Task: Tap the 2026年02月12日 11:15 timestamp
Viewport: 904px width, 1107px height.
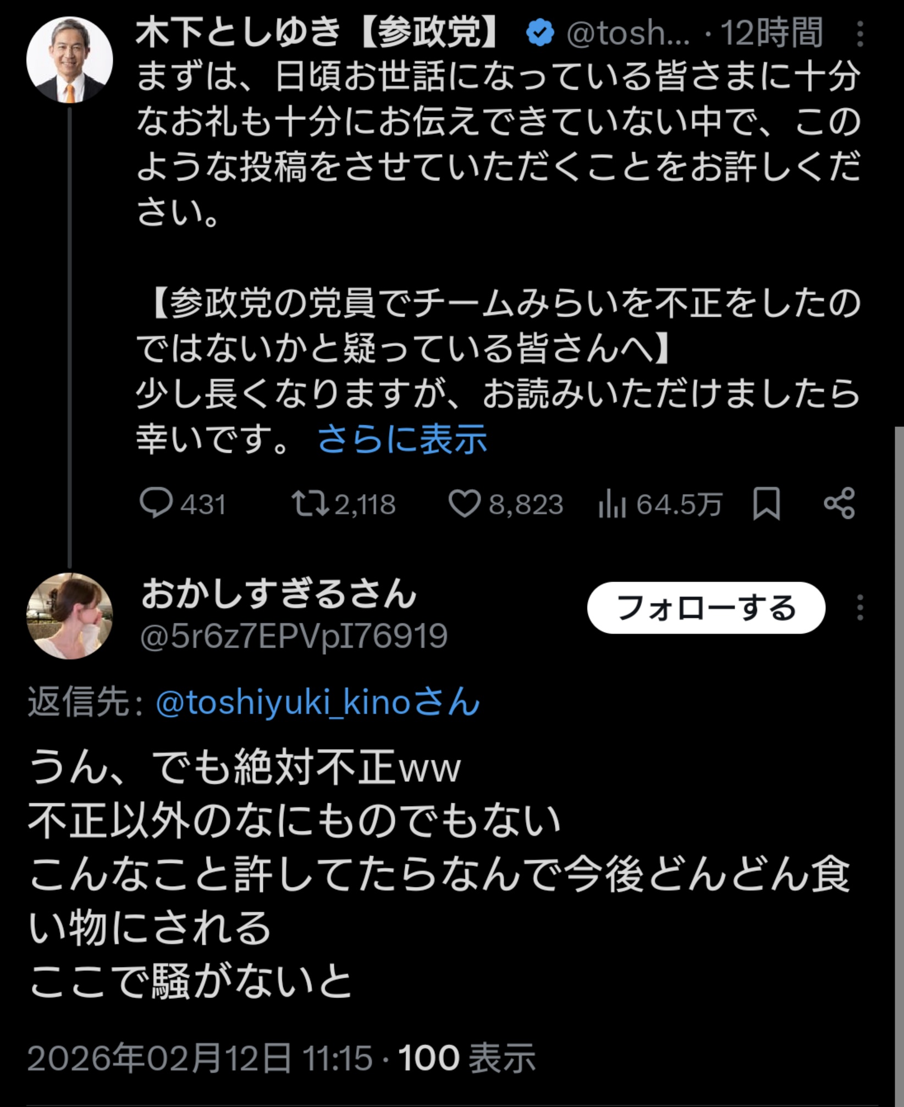Action: click(x=200, y=1057)
